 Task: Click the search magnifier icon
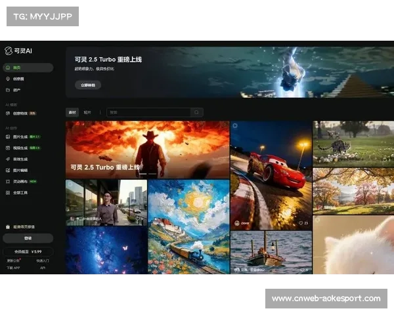[x=196, y=112]
